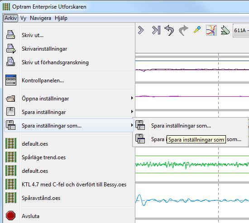Click the skip-to-end arrow toolbar icon
Screen dimensions: 249x223
[156, 30]
